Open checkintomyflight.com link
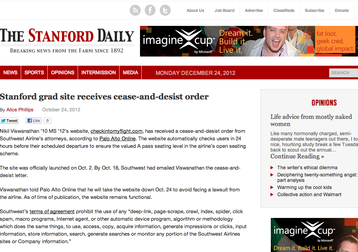The height and width of the screenshot is (252, 358). pyautogui.click(x=116, y=131)
